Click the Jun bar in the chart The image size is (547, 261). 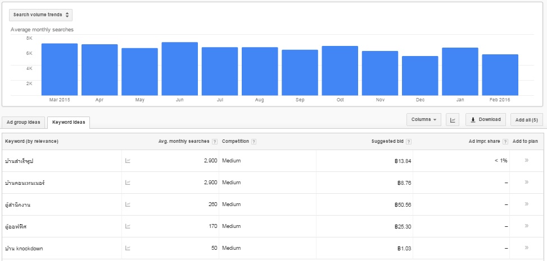point(179,68)
